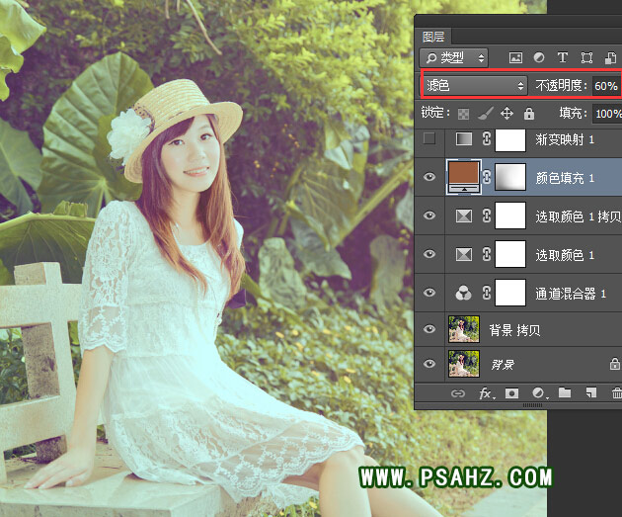Open the 滤色 blend mode dropdown
Viewport: 622px width, 517px height.
click(x=473, y=86)
